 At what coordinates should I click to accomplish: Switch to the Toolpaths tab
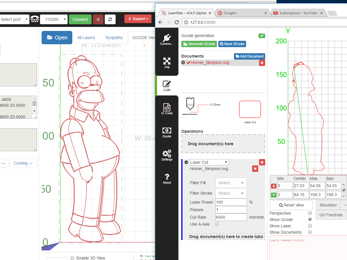coord(114,38)
